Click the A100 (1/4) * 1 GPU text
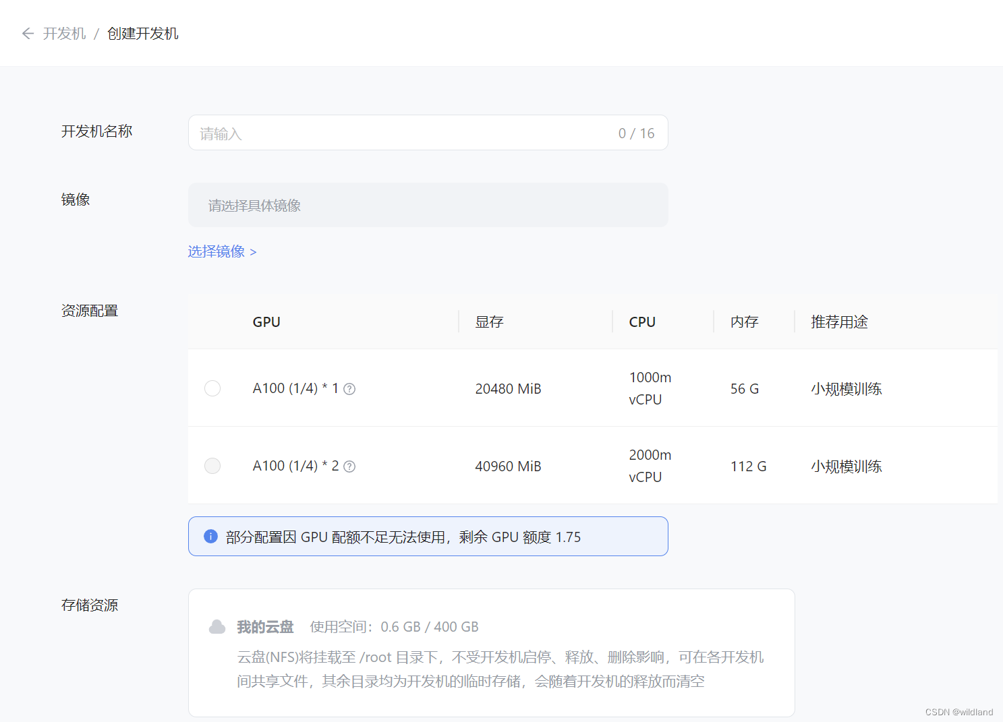This screenshot has height=722, width=1003. click(x=295, y=389)
